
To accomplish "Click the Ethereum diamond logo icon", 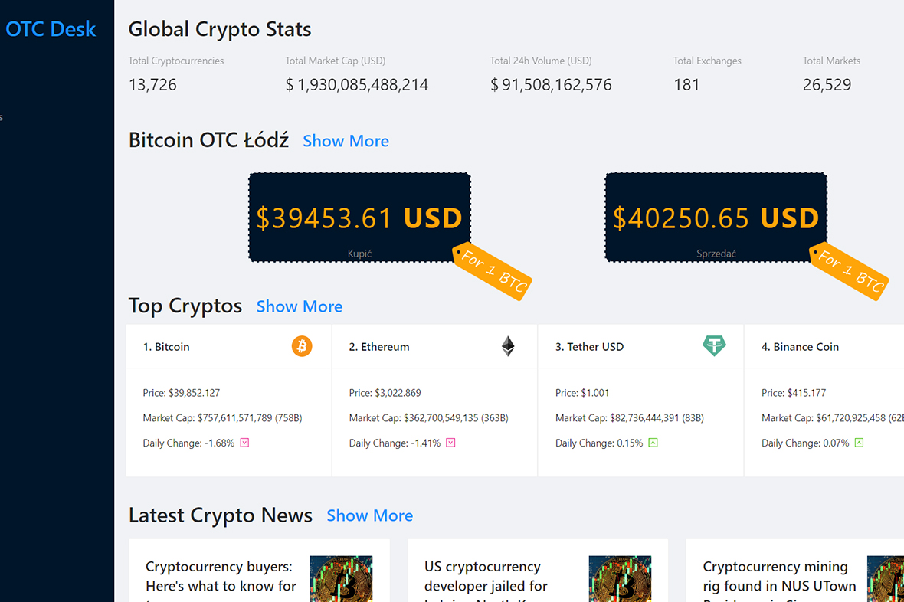I will (x=508, y=345).
